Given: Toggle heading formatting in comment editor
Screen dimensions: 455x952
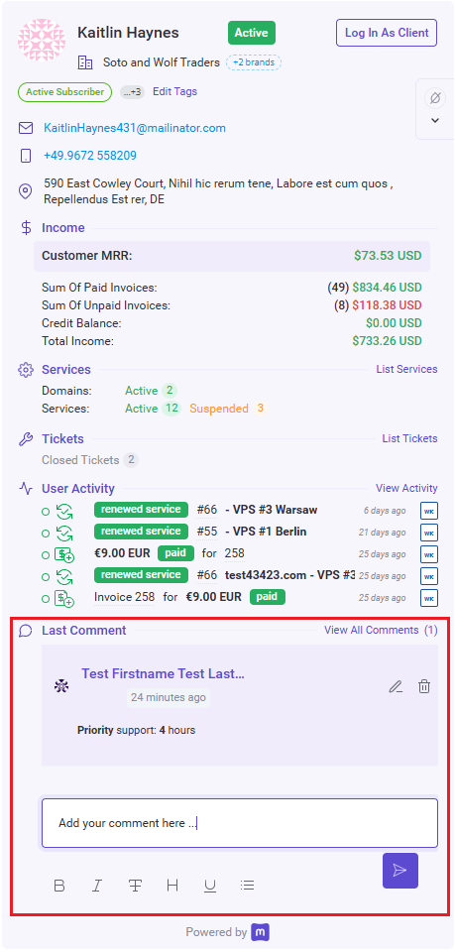Looking at the screenshot, I should pyautogui.click(x=172, y=886).
